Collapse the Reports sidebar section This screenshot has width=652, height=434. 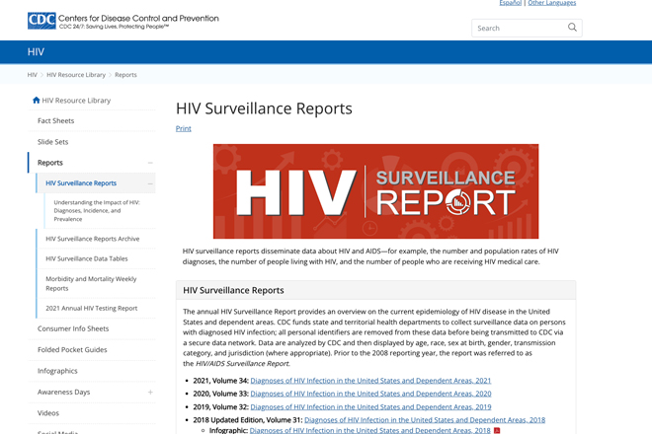click(x=150, y=163)
